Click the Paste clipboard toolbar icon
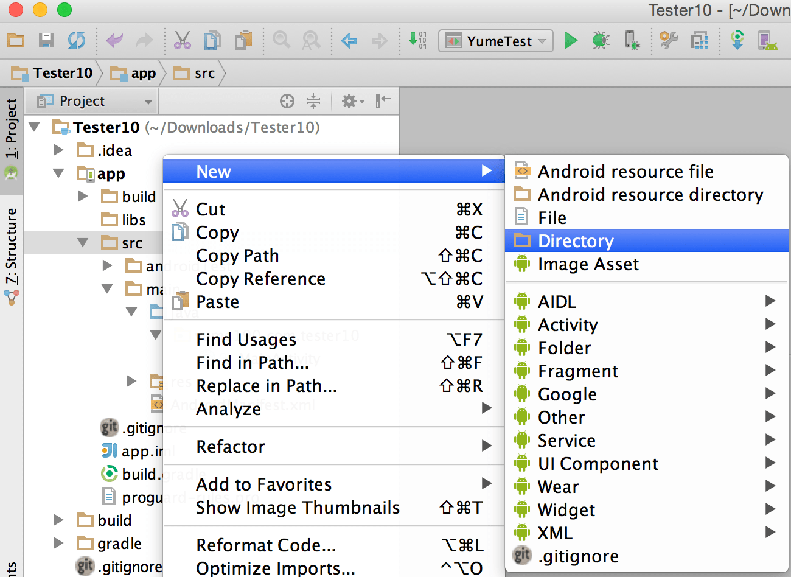The width and height of the screenshot is (791, 577). tap(243, 41)
